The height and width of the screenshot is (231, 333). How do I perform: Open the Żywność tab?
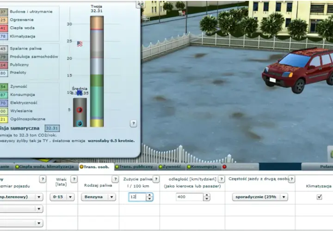tap(172, 167)
